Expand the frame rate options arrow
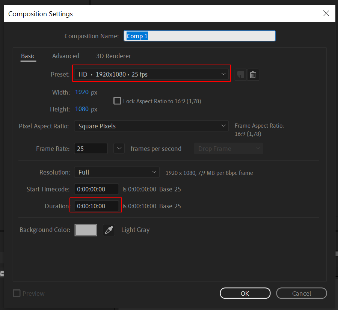The width and height of the screenshot is (338, 310). 119,149
